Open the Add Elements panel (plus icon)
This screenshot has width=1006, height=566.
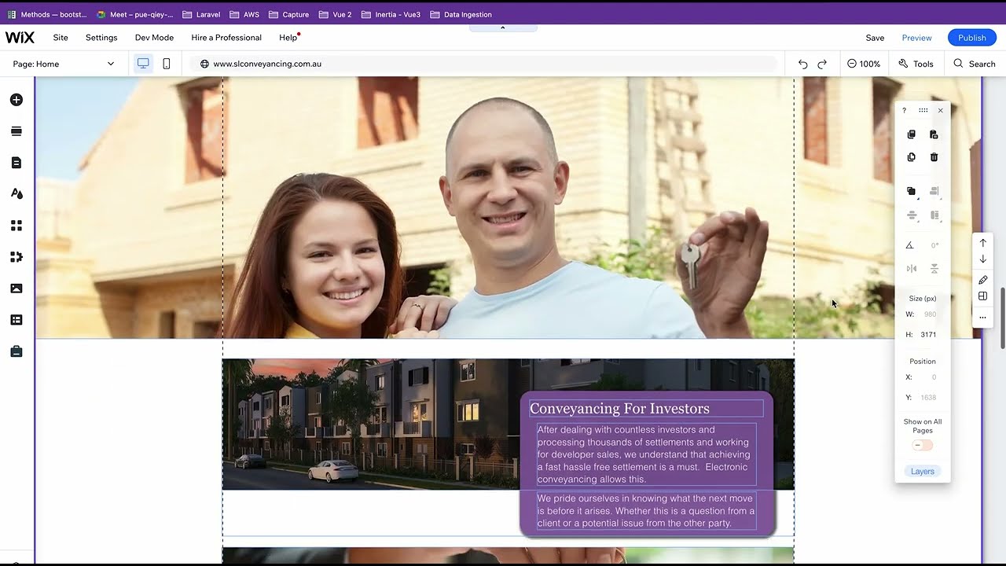[x=17, y=100]
